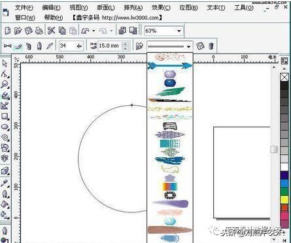The height and width of the screenshot is (243, 291).
Task: Click the Cut scissors icon
Action: click(x=51, y=31)
